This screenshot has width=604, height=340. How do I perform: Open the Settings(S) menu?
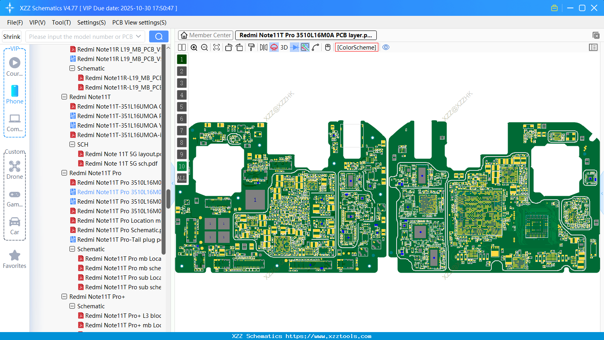[x=91, y=23]
